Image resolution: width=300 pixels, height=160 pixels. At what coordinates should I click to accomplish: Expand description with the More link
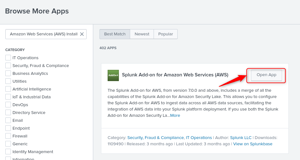click(x=175, y=116)
